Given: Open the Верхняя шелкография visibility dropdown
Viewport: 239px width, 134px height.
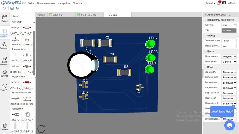Looking at the screenshot, I should click(229, 78).
